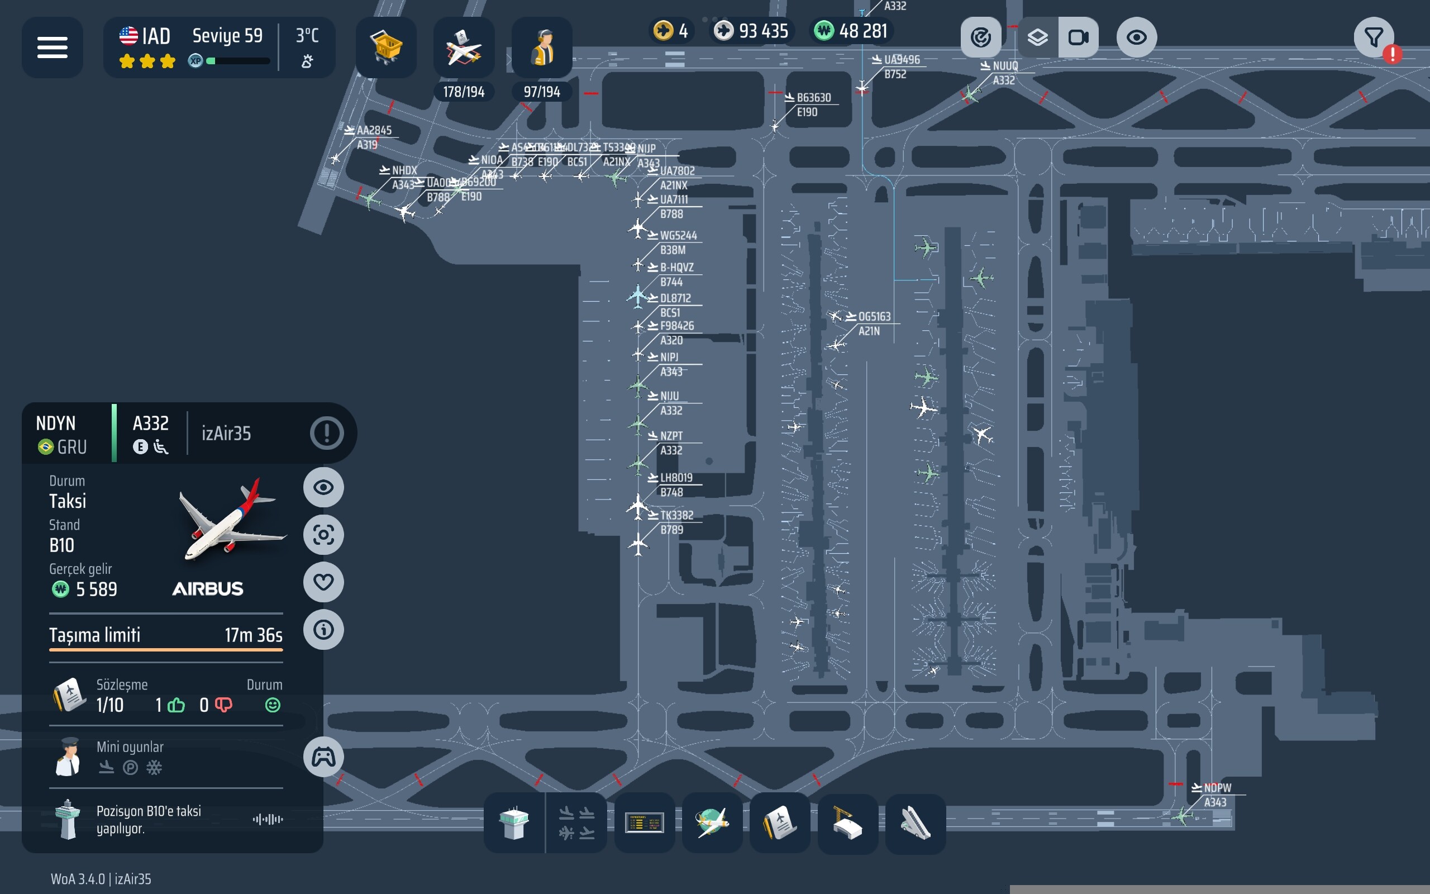Open the runway icon in bottom toolbar
Screen dimensions: 1430x894
pyautogui.click(x=915, y=823)
